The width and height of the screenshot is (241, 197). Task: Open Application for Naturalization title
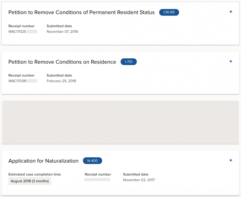(43, 161)
